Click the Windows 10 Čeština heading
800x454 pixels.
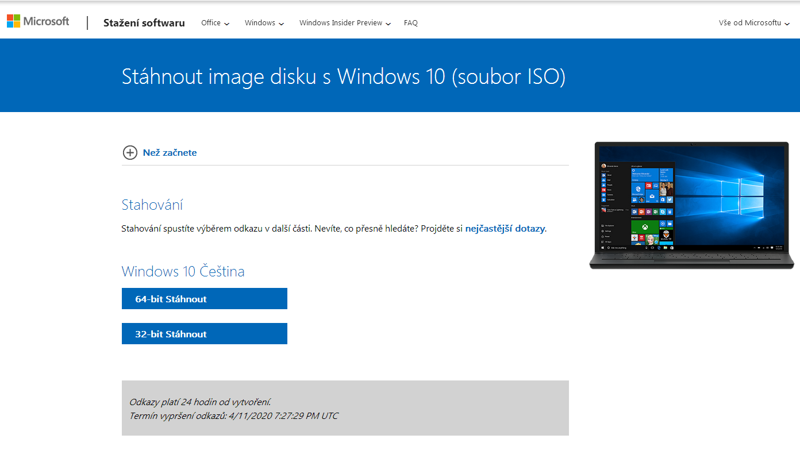click(x=183, y=271)
